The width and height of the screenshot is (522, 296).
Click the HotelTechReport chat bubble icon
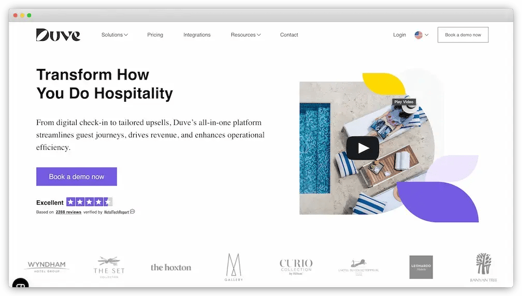[132, 212]
